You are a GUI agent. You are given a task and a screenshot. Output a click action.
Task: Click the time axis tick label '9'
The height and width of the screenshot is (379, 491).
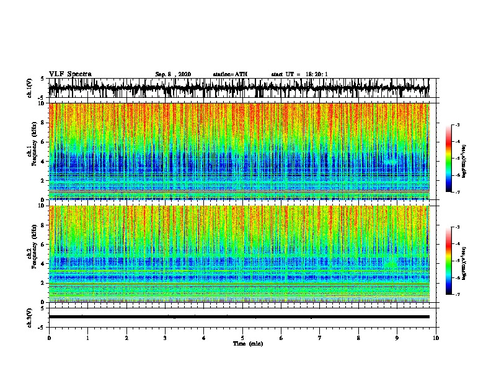[x=397, y=338]
